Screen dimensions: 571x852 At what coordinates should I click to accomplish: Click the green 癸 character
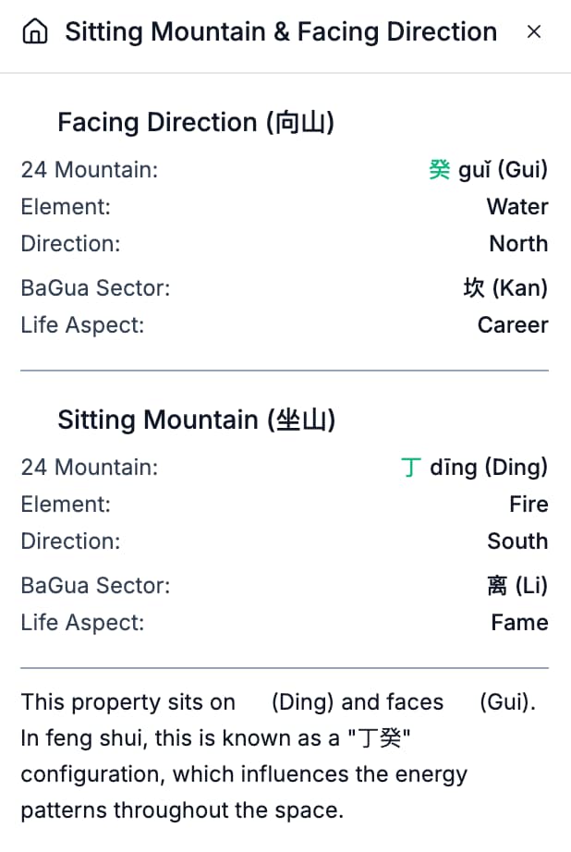[x=440, y=170]
